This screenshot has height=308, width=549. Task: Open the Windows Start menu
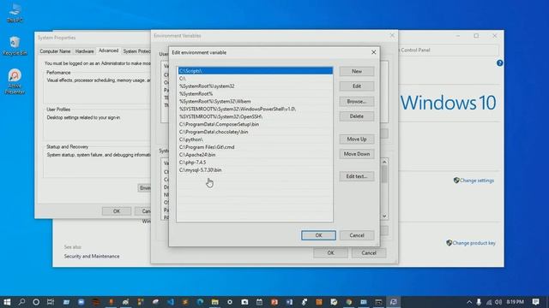click(x=7, y=302)
